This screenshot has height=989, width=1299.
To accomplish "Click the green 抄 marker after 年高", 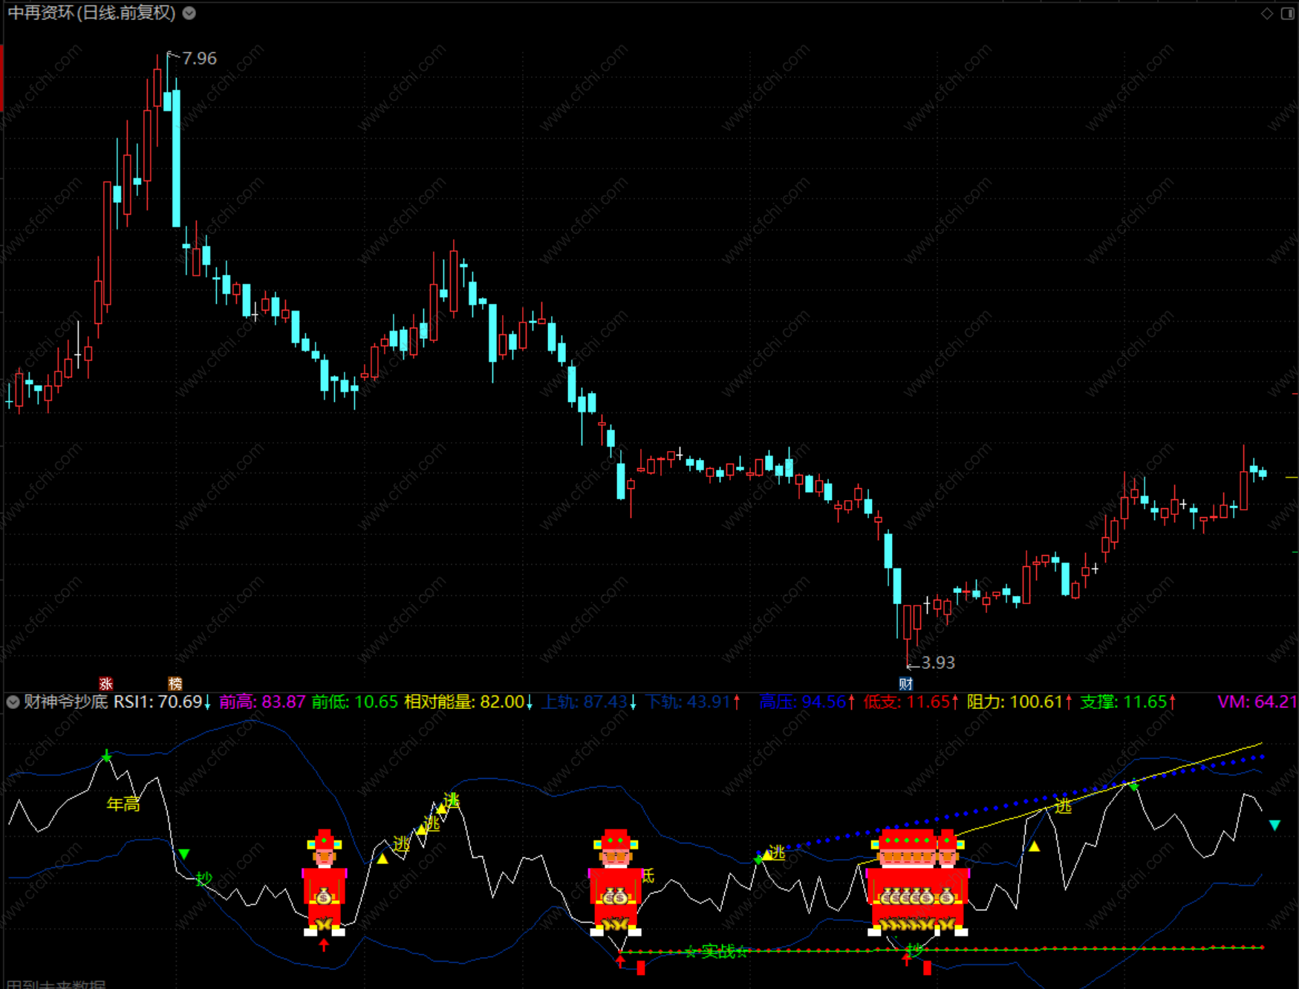I will (204, 879).
